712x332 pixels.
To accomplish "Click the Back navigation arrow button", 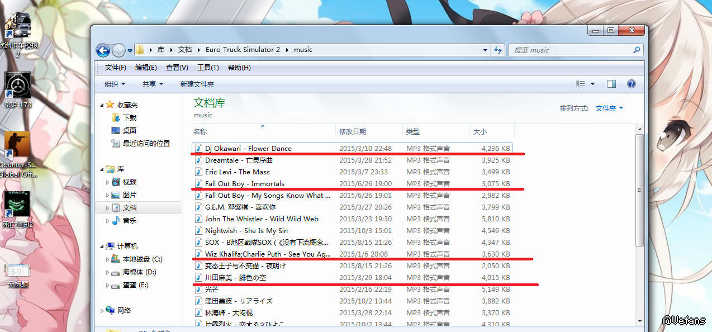I will [103, 51].
